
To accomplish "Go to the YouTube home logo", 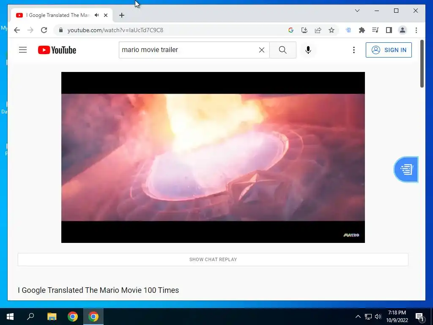I will click(x=57, y=50).
